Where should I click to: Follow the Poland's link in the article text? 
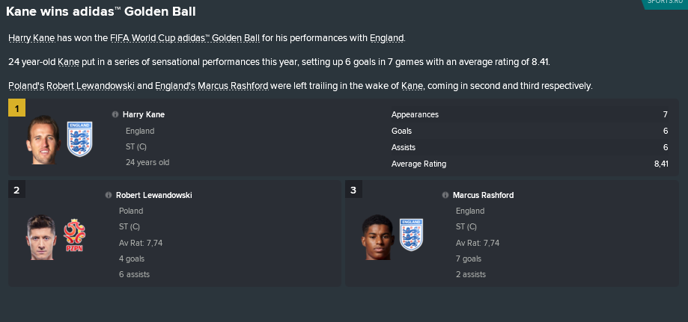[x=26, y=86]
